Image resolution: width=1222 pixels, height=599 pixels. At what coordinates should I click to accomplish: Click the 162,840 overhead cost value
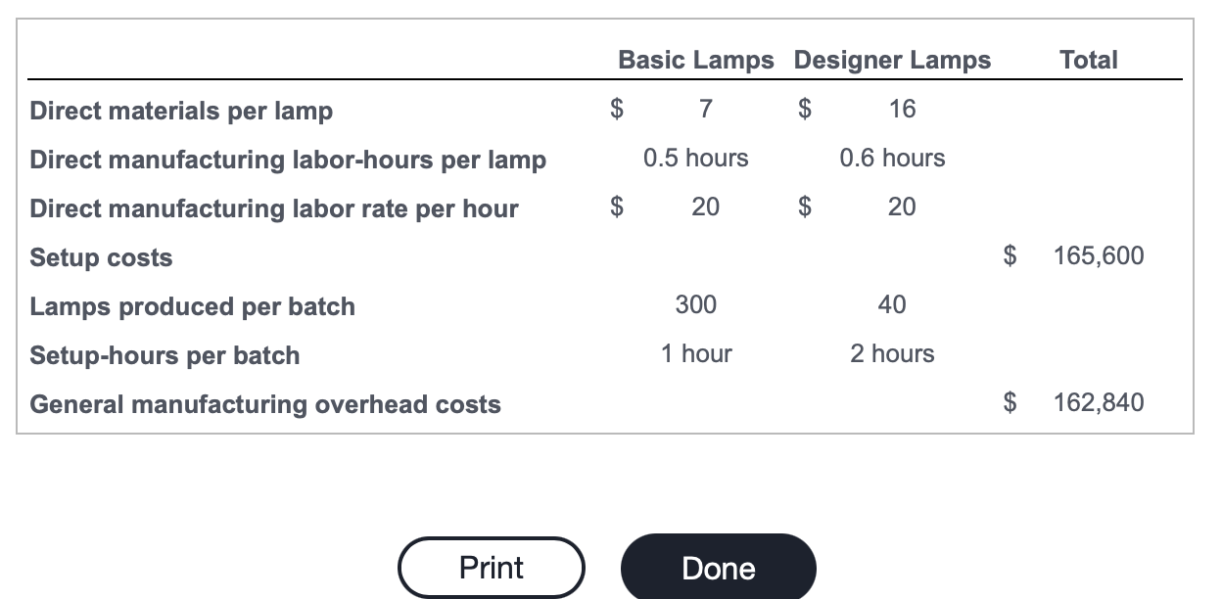(1100, 402)
